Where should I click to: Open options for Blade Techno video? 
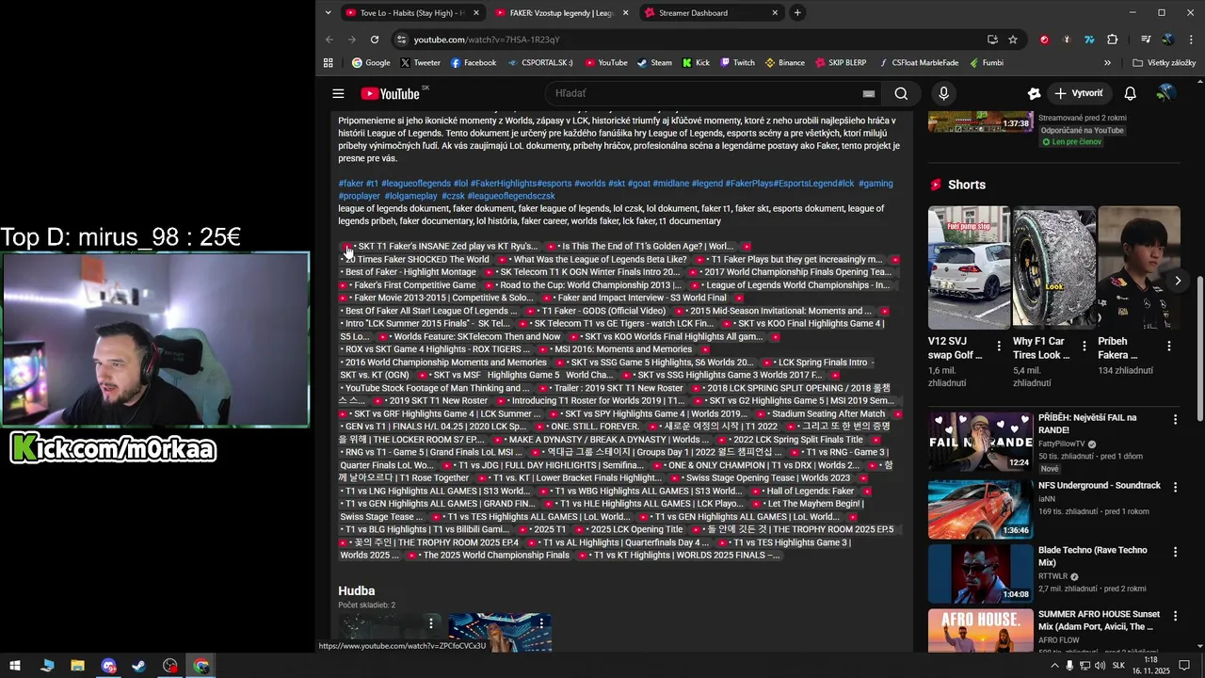[x=1175, y=551]
